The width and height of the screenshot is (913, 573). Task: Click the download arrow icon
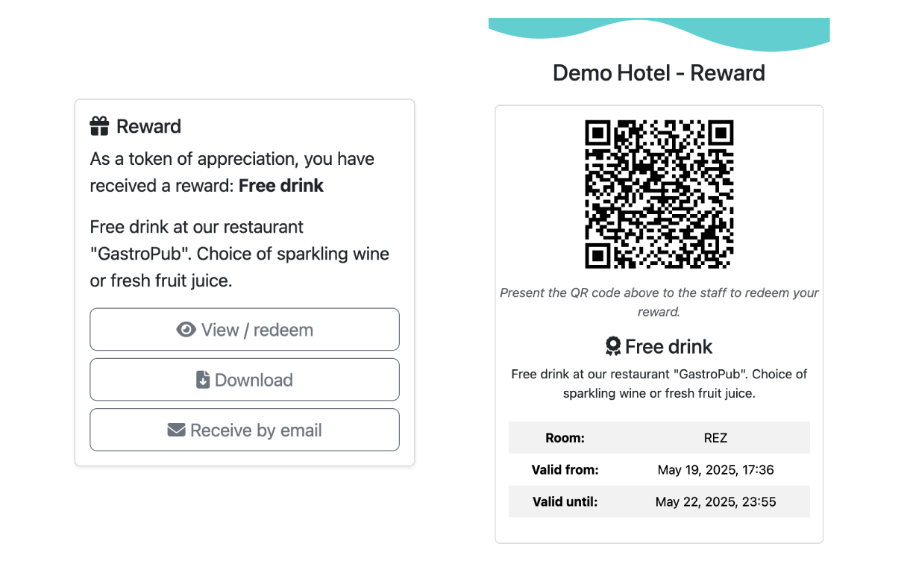(201, 379)
